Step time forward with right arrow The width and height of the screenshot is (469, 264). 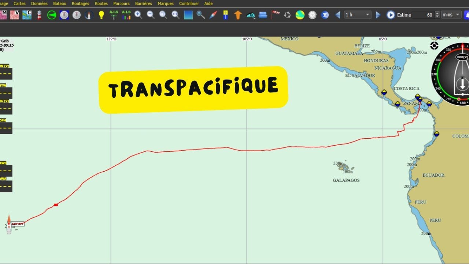(x=378, y=15)
